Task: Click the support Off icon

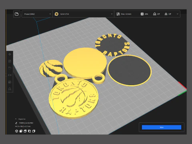Action: pos(154,14)
